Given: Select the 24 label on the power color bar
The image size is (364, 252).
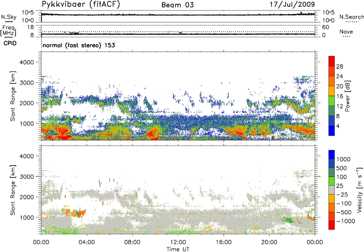Looking at the screenshot, I should [339, 76].
